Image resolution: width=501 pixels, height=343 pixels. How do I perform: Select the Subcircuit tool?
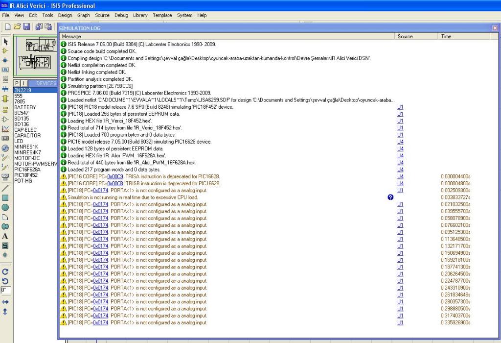[x=5, y=98]
